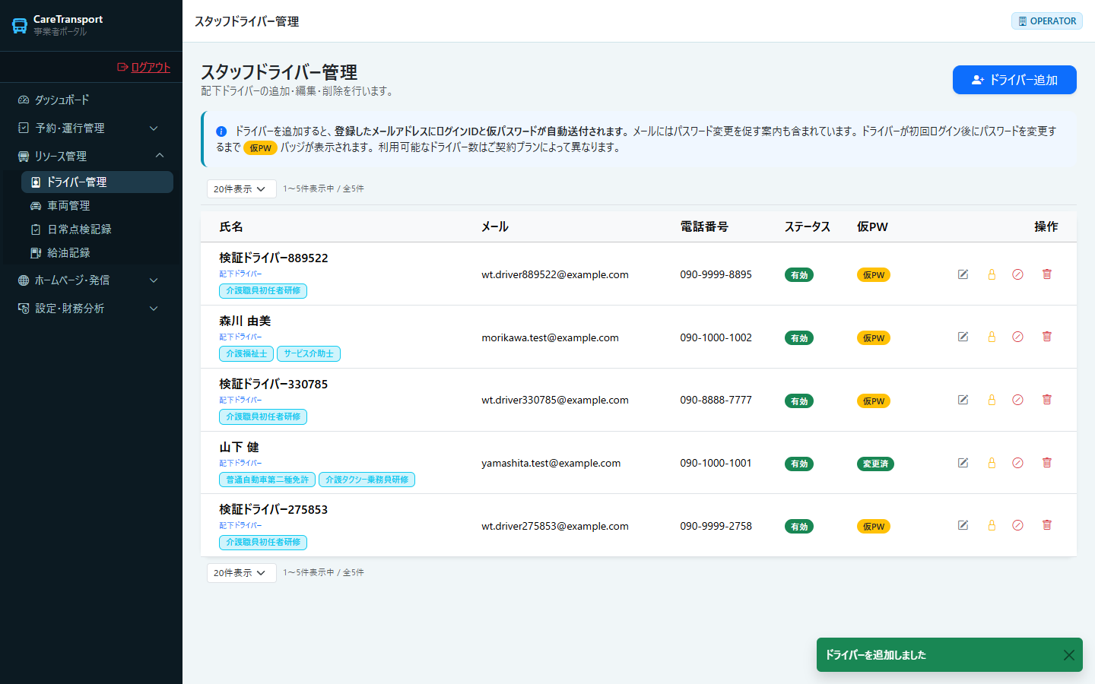Open ダッシュボード in the sidebar

coord(91,100)
